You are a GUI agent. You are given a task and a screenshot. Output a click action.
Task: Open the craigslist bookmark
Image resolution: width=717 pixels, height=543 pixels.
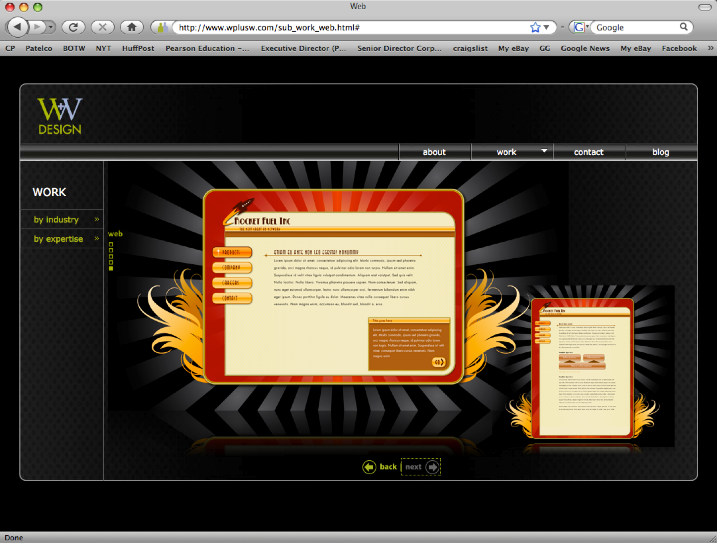[x=470, y=48]
